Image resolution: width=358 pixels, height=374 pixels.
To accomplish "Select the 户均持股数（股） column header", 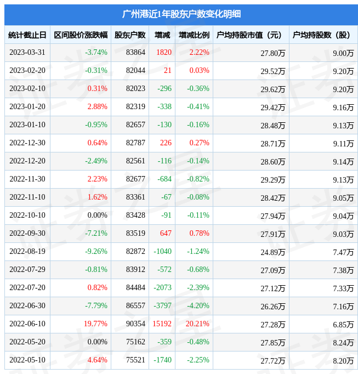I will [323, 35].
